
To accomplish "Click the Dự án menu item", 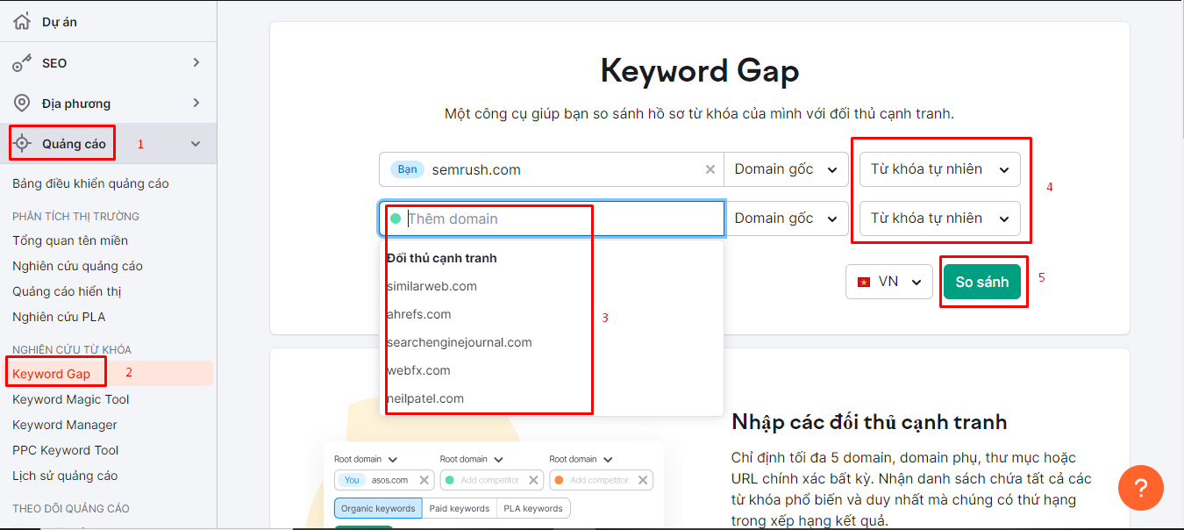I will click(x=60, y=22).
